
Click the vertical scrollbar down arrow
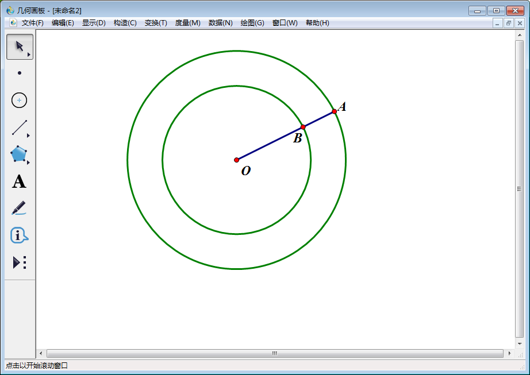(520, 343)
